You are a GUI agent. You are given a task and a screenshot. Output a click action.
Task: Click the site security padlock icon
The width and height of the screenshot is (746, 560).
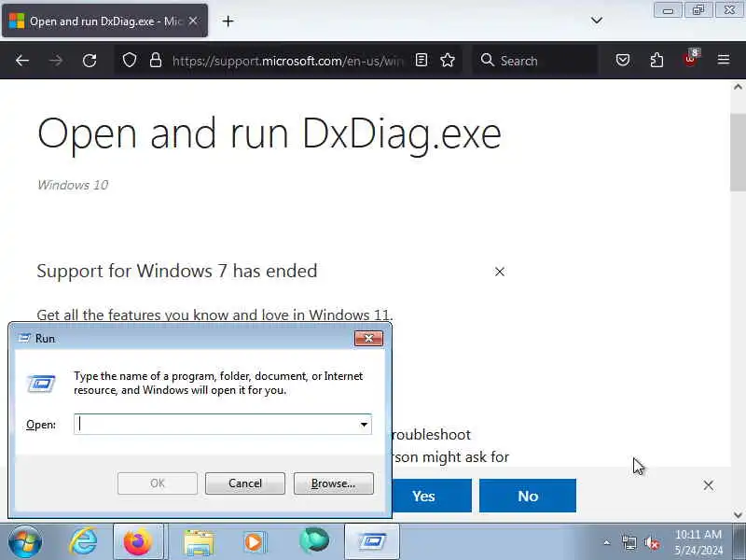tap(156, 61)
